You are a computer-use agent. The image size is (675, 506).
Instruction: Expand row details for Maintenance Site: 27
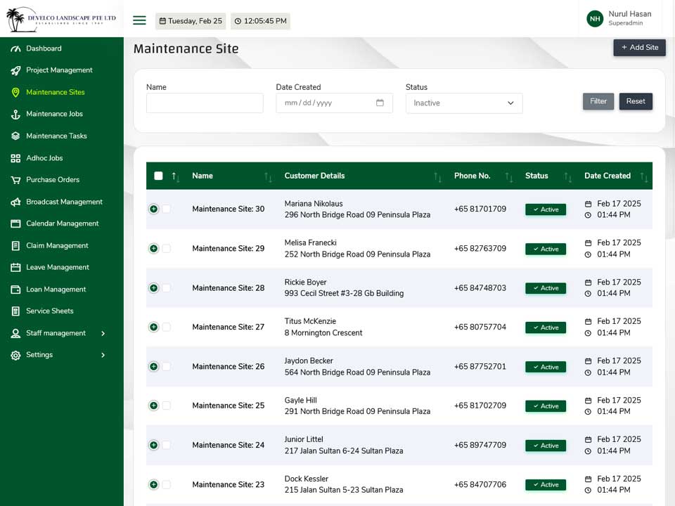pyautogui.click(x=153, y=327)
